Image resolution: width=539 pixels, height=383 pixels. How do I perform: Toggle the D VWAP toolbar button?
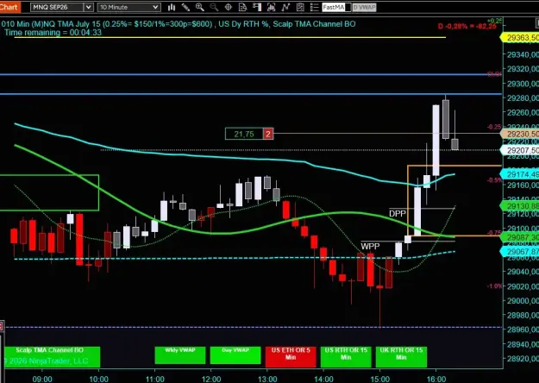(365, 7)
